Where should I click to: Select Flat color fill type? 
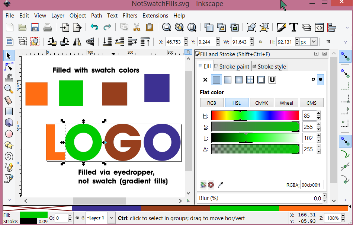[216, 79]
